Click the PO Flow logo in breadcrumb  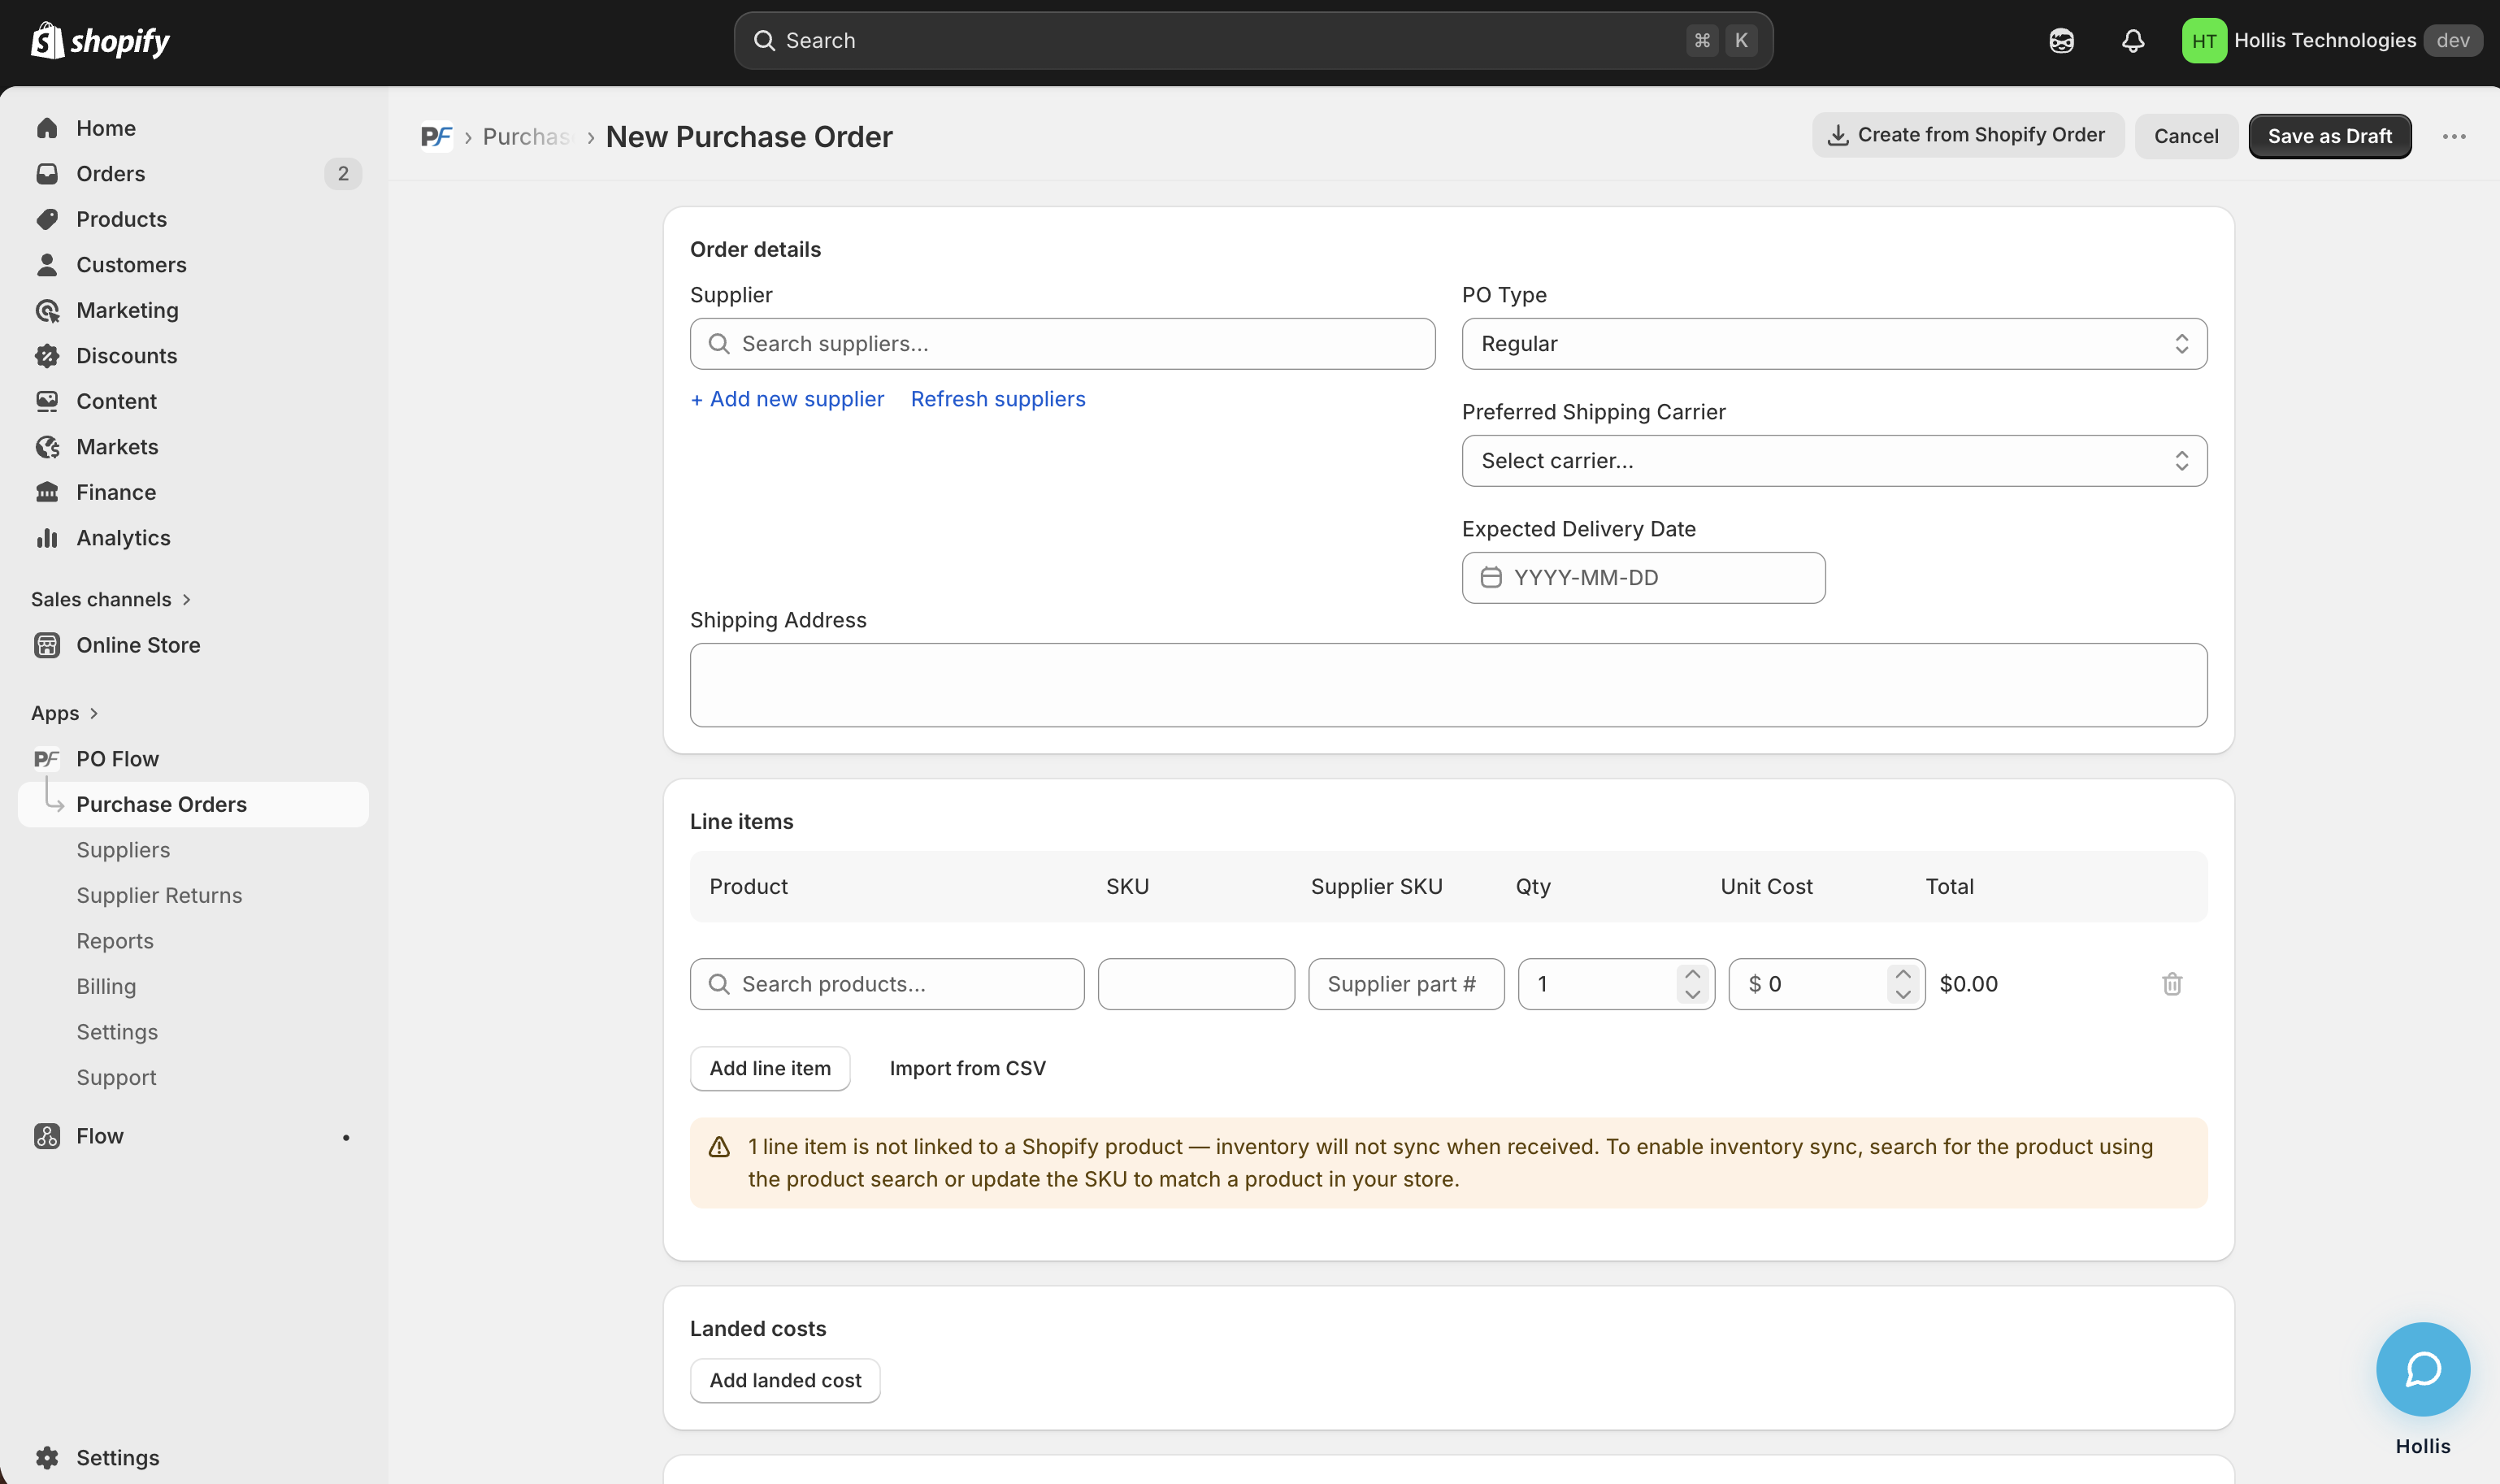point(436,137)
